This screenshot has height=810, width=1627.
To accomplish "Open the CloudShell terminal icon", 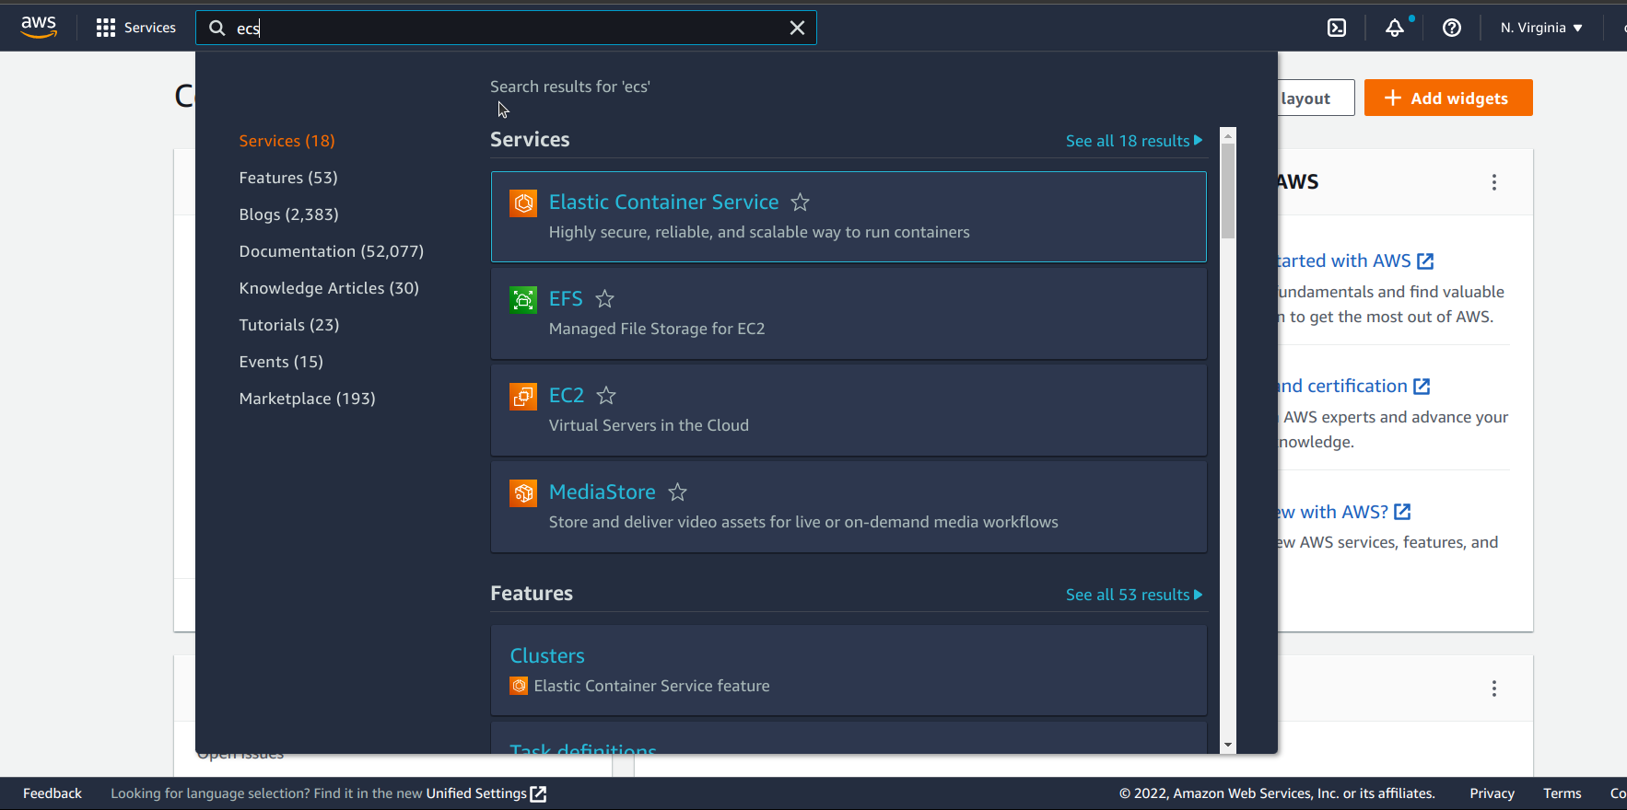I will 1336,28.
